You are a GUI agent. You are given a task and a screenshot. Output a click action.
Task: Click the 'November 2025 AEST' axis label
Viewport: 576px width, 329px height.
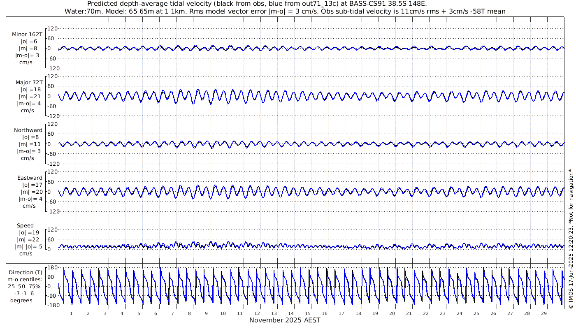tap(285, 320)
